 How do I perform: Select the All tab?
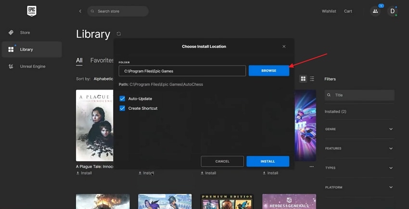[79, 61]
